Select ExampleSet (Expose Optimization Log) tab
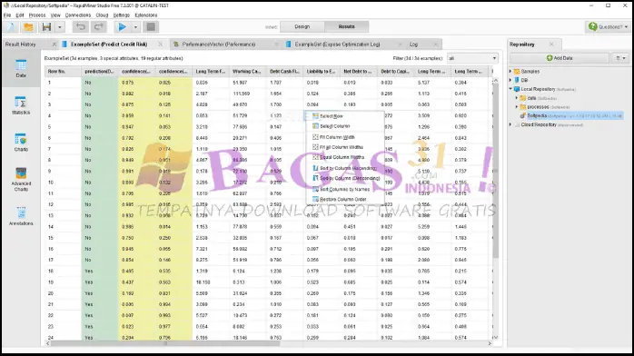This screenshot has width=634, height=356. pyautogui.click(x=337, y=44)
